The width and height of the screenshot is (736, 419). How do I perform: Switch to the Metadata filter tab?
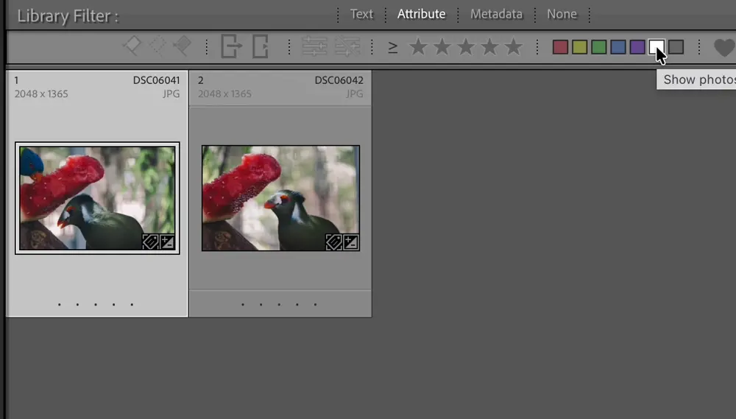[496, 14]
